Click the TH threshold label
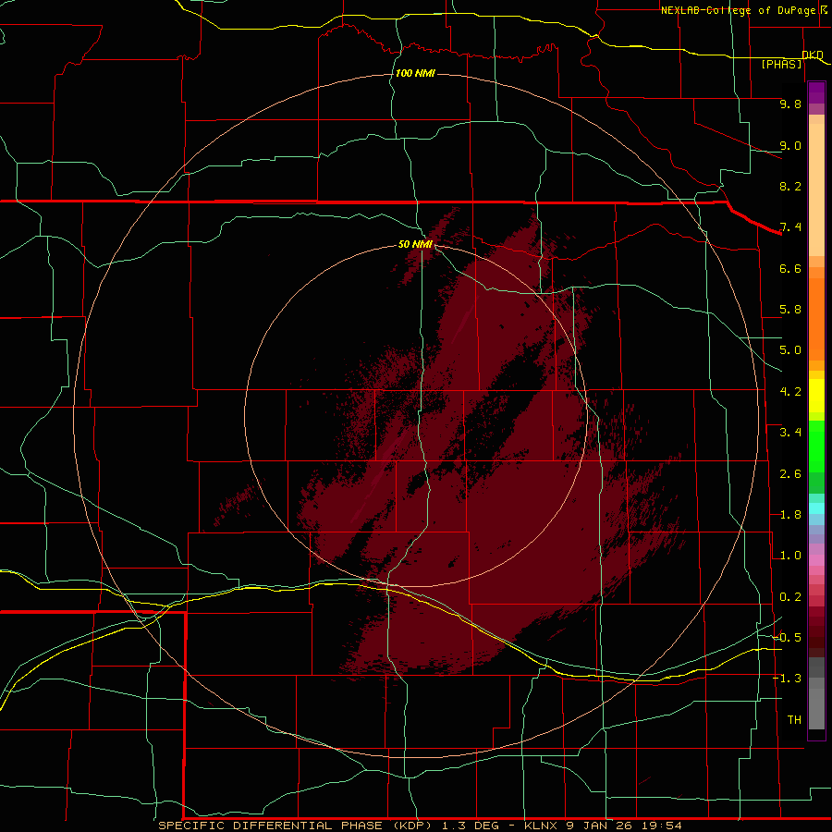 tap(794, 720)
